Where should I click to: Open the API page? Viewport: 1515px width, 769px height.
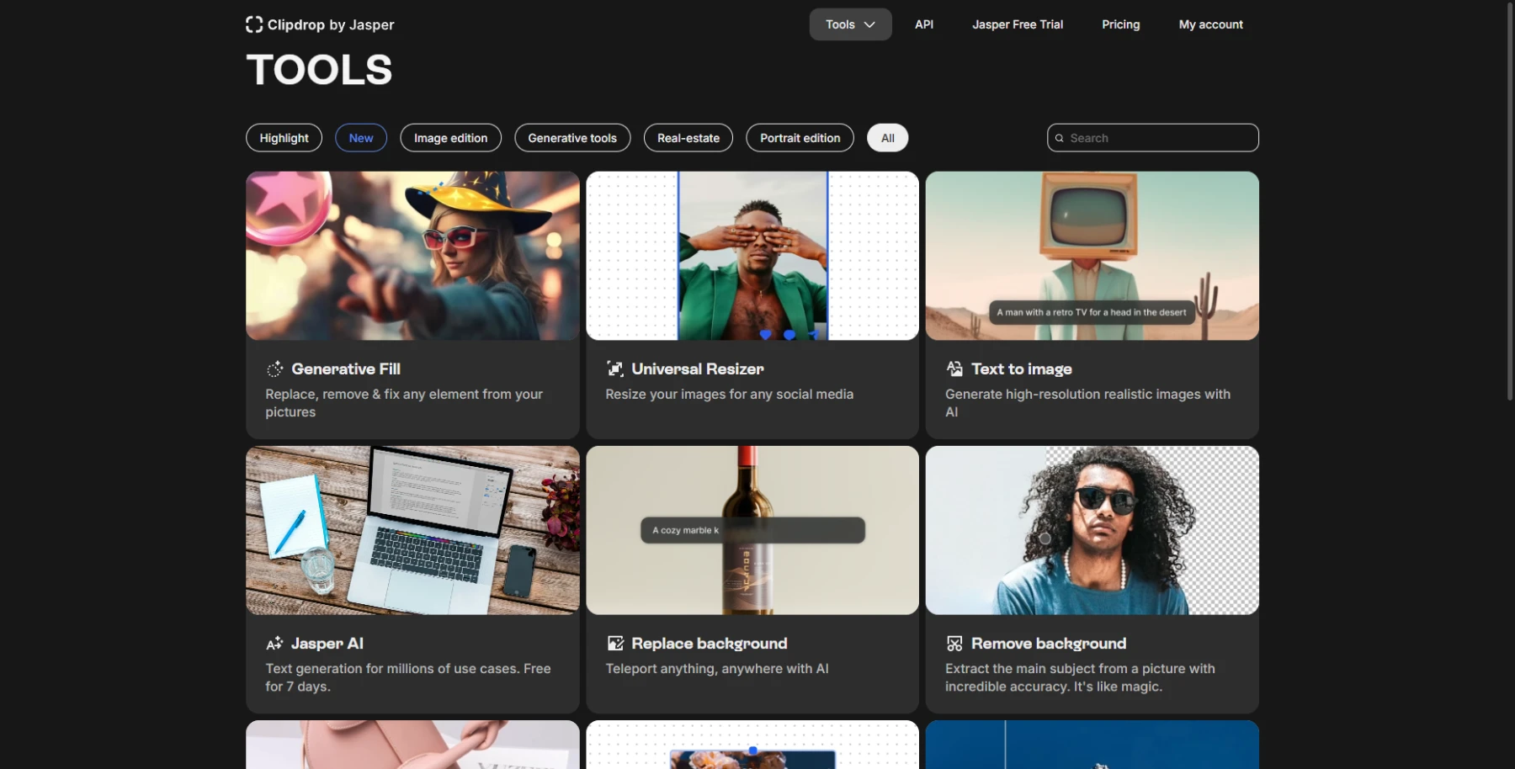[x=924, y=24]
